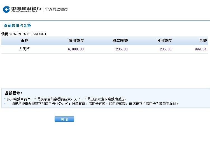The image size is (210, 154).
Task: Click the China Construction Bank logo icon
Action: (6, 9)
